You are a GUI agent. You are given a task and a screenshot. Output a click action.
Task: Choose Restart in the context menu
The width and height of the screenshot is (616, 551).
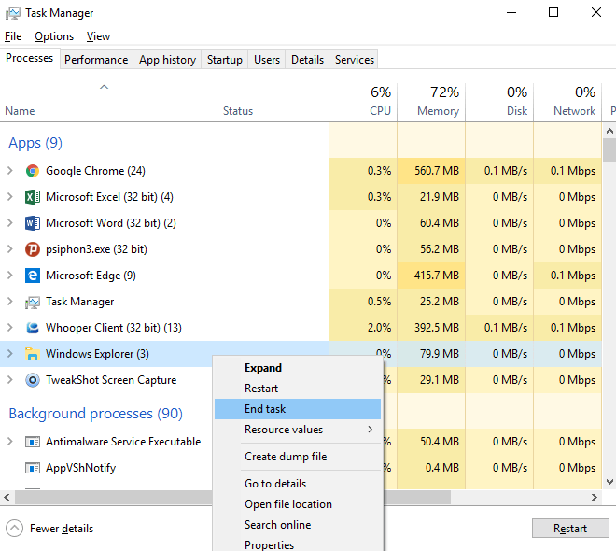click(298, 389)
